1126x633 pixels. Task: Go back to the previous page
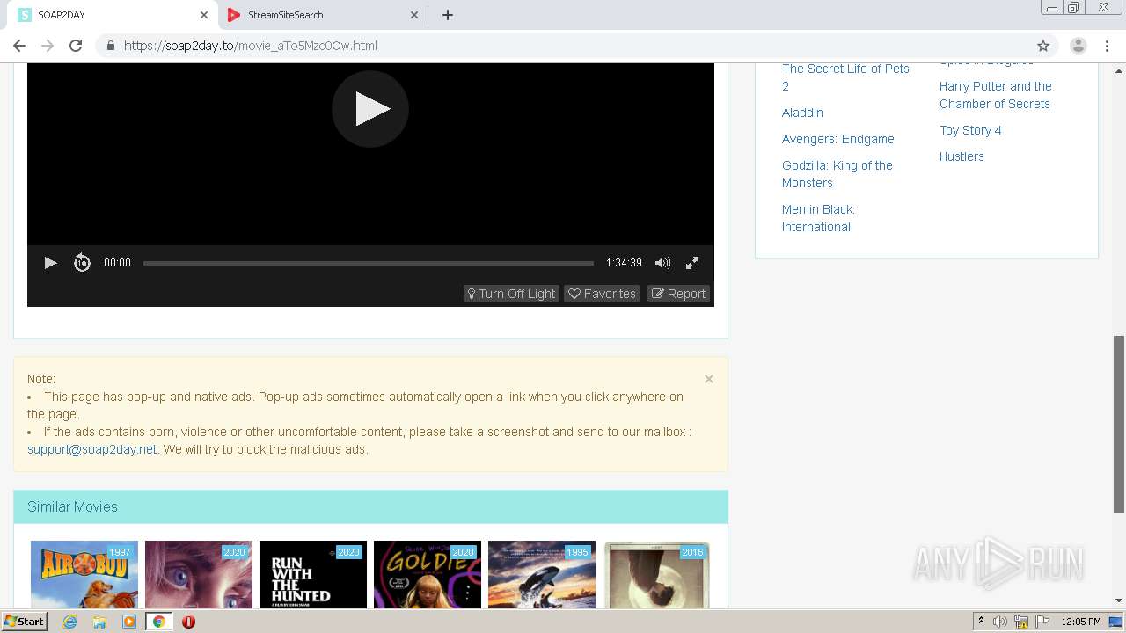point(19,46)
